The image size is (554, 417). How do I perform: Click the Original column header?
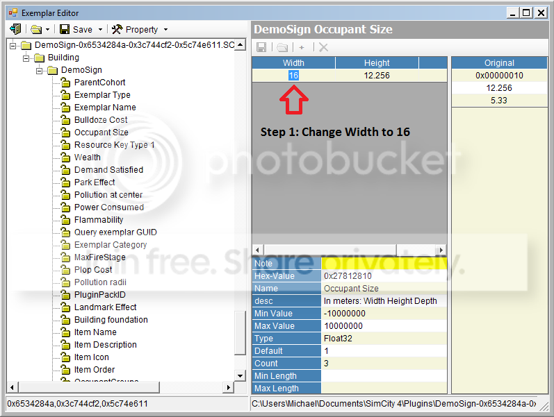click(499, 63)
